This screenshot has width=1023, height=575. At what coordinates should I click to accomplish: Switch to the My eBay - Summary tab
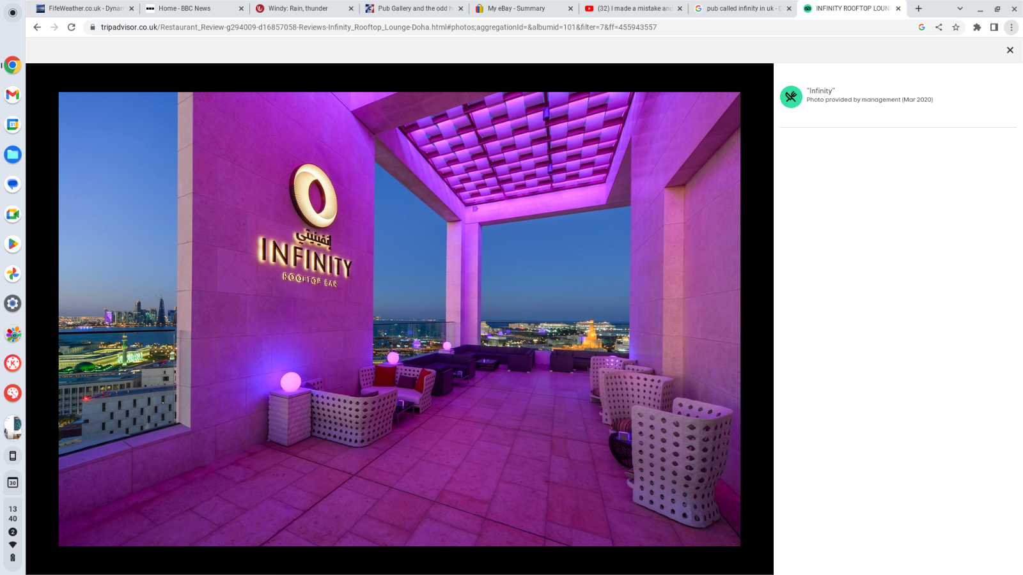(x=524, y=8)
